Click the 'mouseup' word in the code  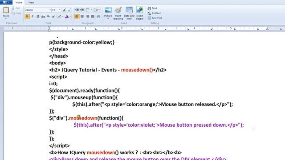click(x=81, y=97)
